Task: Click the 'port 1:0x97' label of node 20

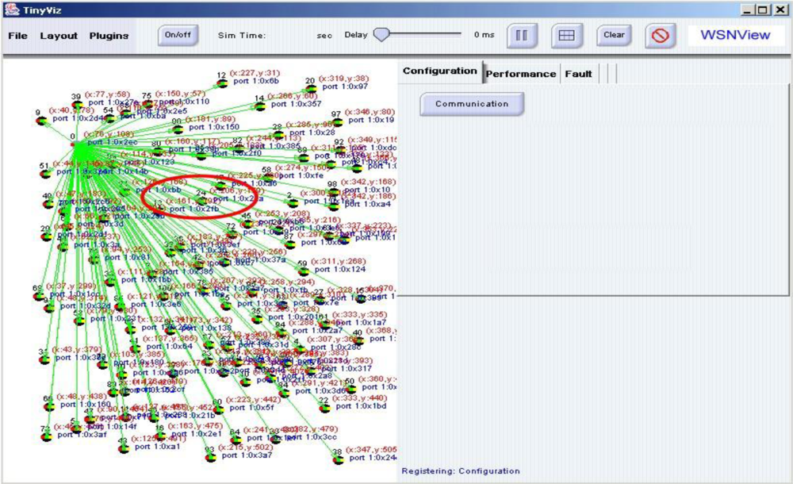Action: [345, 86]
